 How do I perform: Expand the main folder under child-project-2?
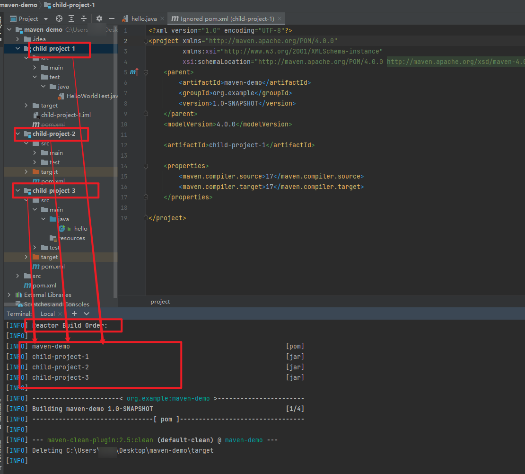35,153
